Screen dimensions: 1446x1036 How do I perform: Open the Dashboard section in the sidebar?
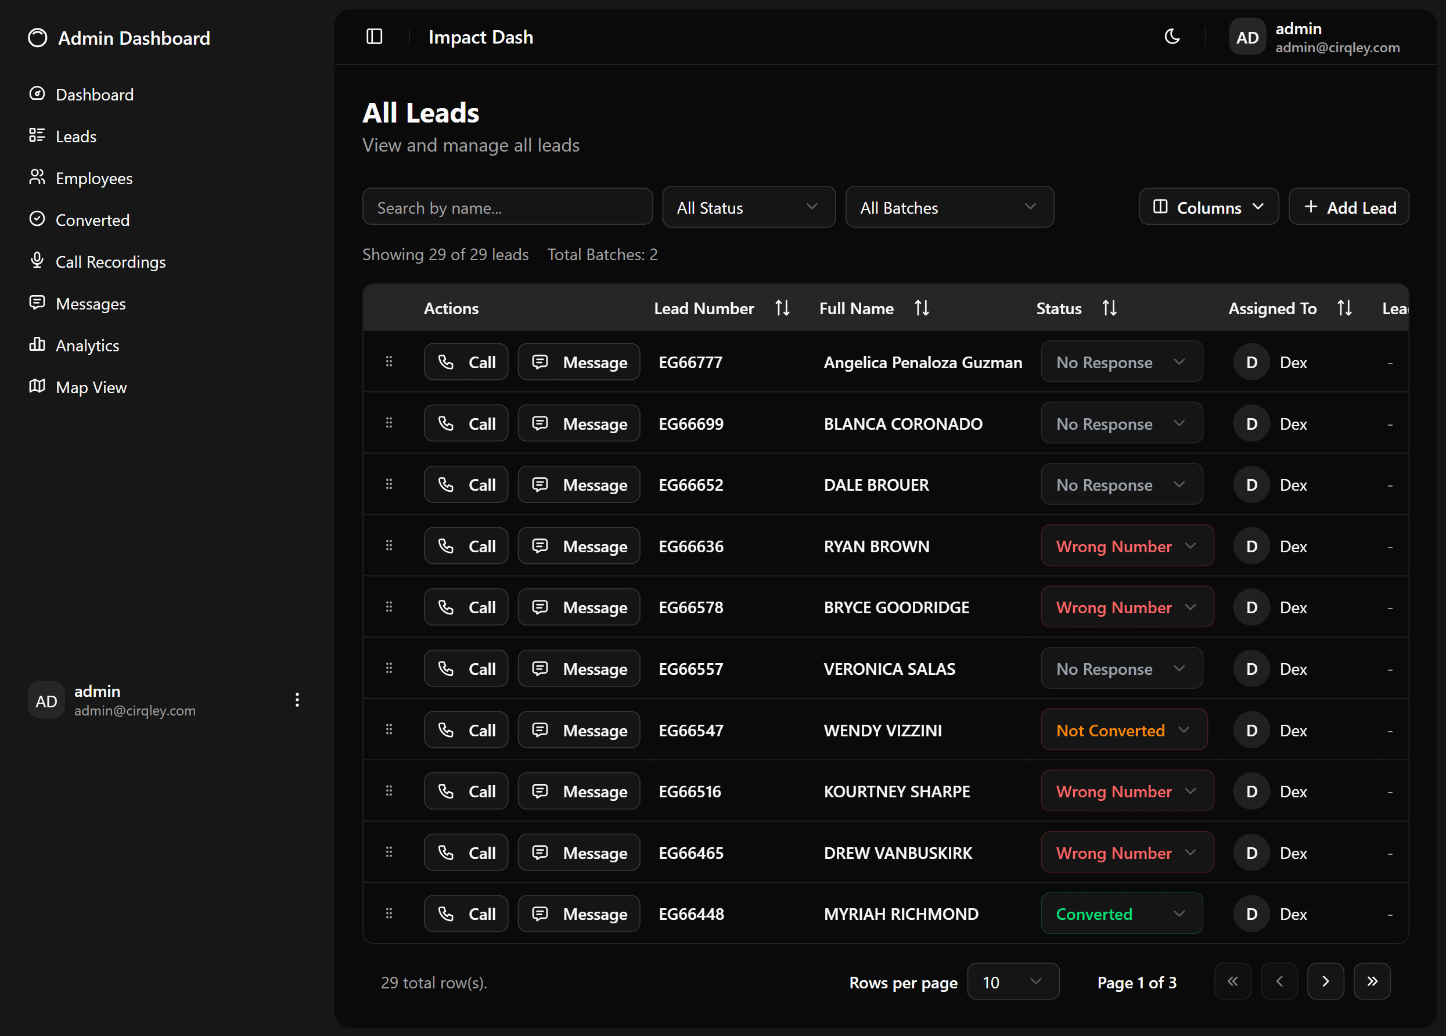(94, 93)
